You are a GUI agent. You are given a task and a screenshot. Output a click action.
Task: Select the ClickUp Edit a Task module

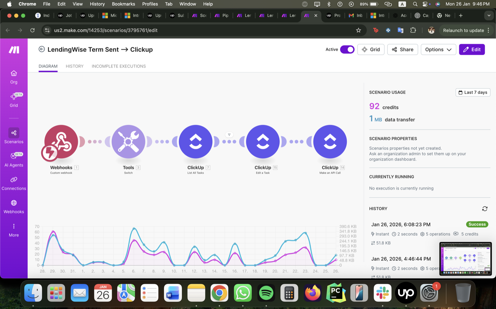click(263, 142)
